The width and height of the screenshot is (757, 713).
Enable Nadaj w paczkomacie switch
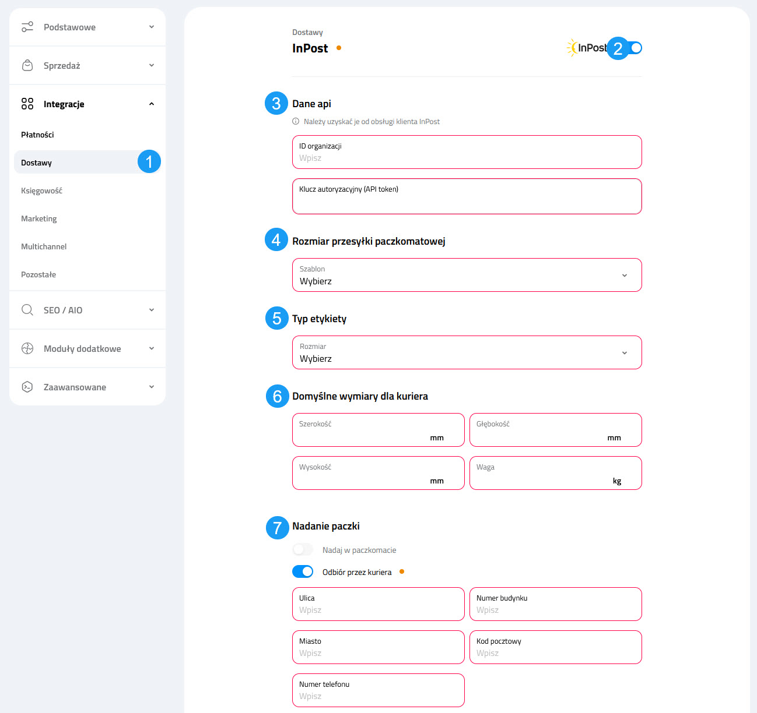coord(303,550)
